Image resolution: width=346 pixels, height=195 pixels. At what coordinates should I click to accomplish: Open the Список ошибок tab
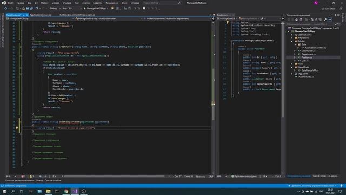tap(53, 180)
